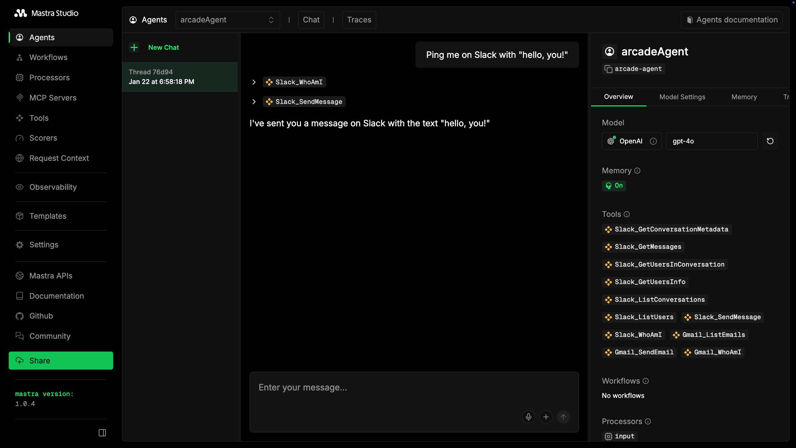Image resolution: width=796 pixels, height=448 pixels.
Task: Toggle Memory off for arcadeAgent
Action: click(614, 186)
